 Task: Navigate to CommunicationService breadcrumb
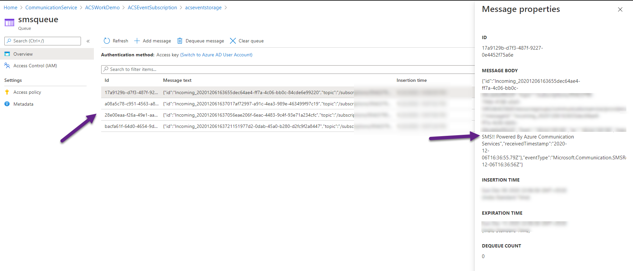(51, 8)
